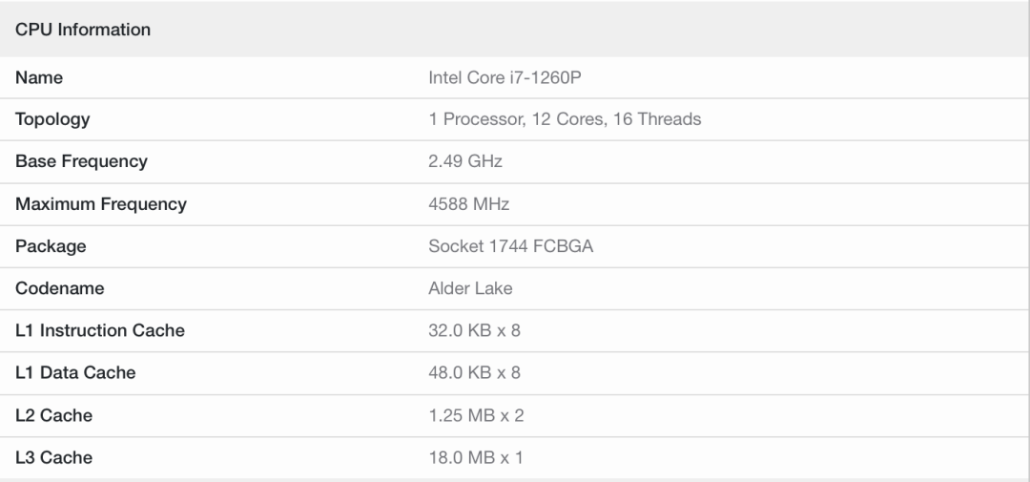Select the 48.0 KB x 8 value
Screen dimensions: 1030x482
474,373
